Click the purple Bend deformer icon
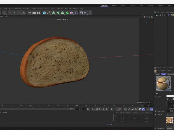The width and height of the screenshot is (174, 130). click(x=76, y=13)
